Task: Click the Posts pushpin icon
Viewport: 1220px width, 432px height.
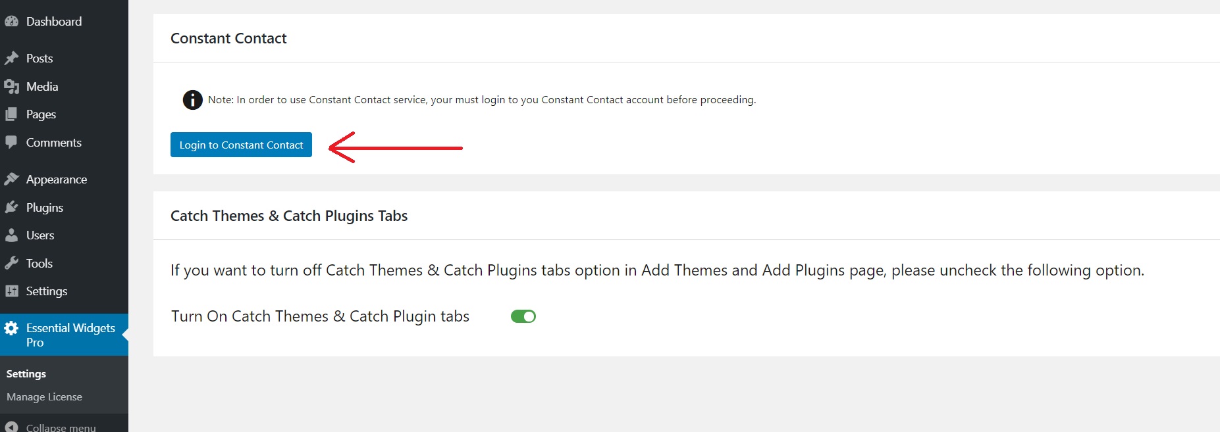Action: [x=11, y=58]
